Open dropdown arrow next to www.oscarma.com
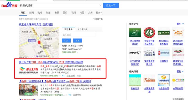Viewport: 188px width, 100px height. [x=60, y=76]
